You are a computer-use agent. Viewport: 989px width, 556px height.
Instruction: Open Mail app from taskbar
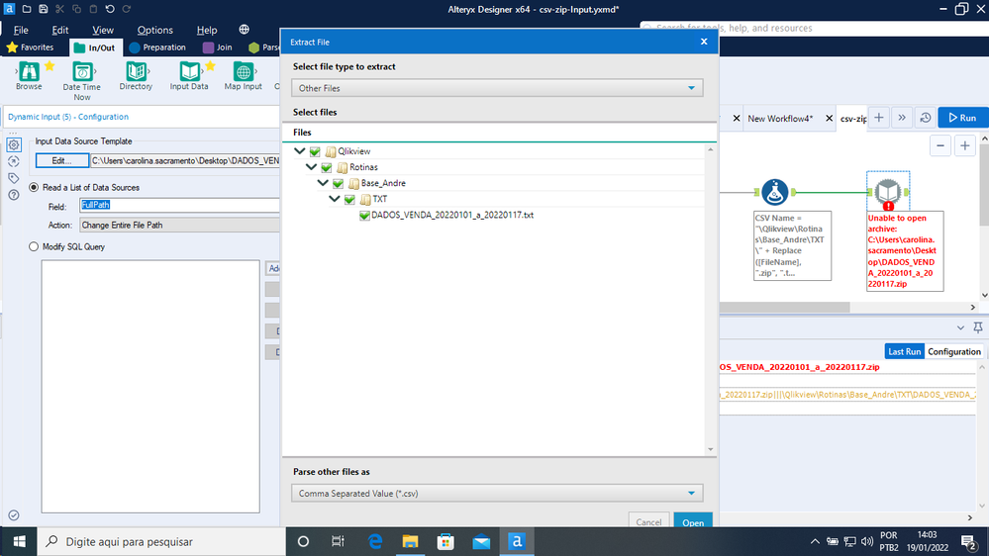point(481,541)
